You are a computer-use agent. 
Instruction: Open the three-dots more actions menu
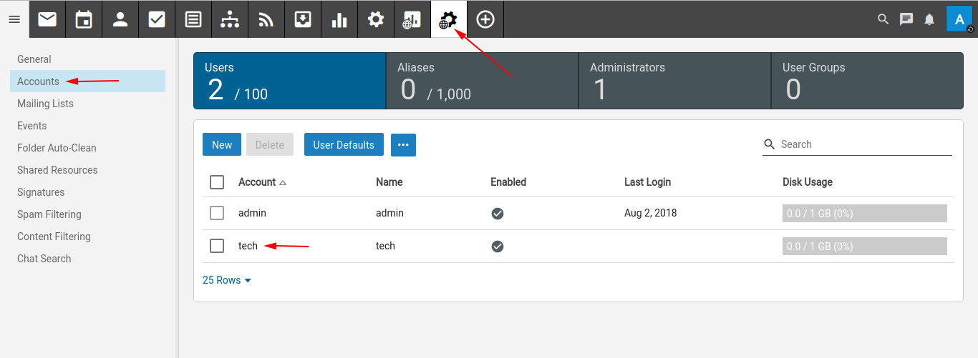click(403, 145)
